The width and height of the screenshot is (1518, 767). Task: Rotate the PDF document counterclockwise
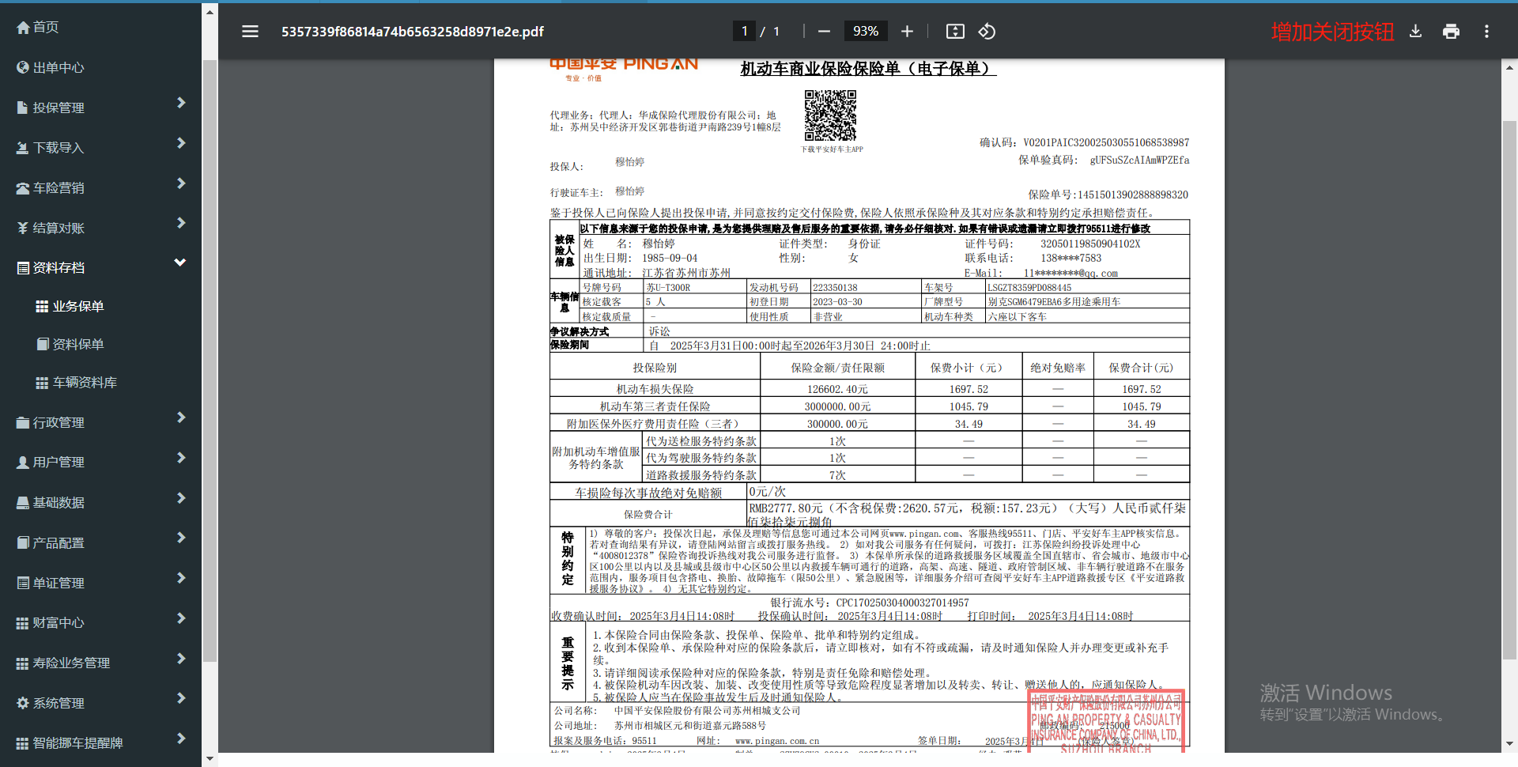point(987,32)
